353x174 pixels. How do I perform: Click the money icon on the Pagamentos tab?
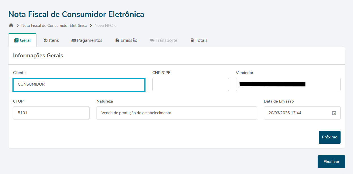point(74,40)
